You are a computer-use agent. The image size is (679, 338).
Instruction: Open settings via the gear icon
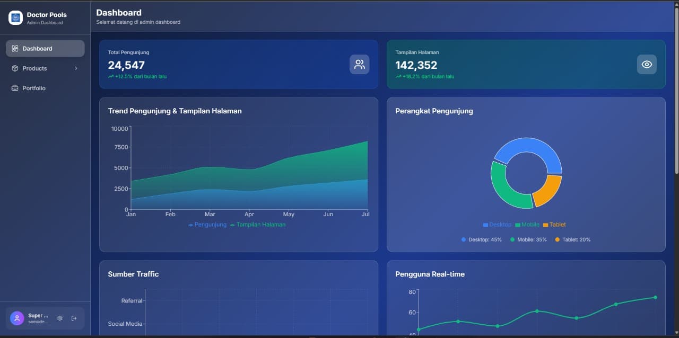(x=59, y=318)
